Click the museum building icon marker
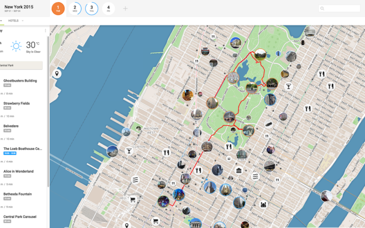The width and height of the screenshot is (365, 228). [239, 170]
